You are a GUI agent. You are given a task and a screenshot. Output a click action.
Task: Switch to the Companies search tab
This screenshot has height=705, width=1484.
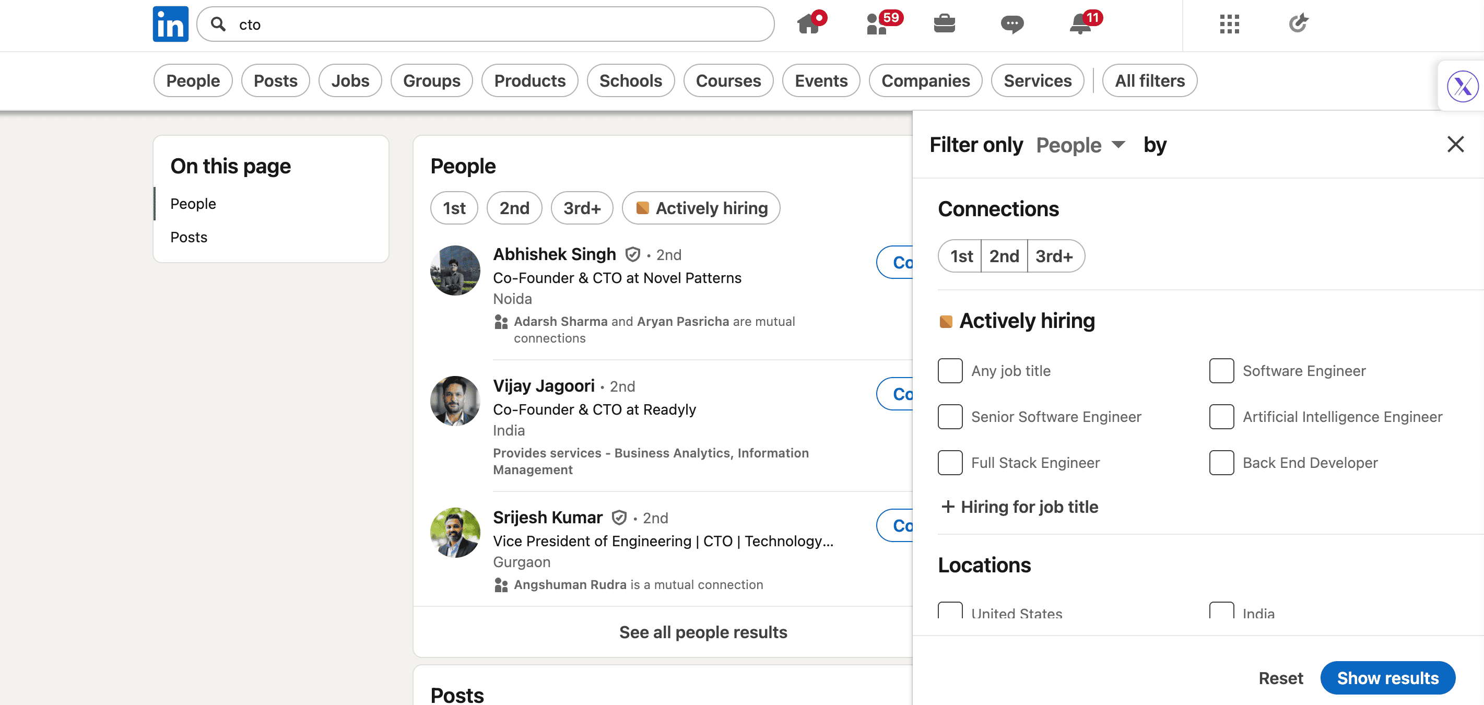point(925,80)
